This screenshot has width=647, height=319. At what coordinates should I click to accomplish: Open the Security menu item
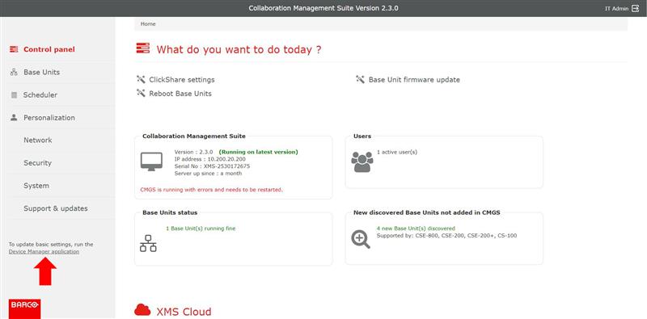37,163
